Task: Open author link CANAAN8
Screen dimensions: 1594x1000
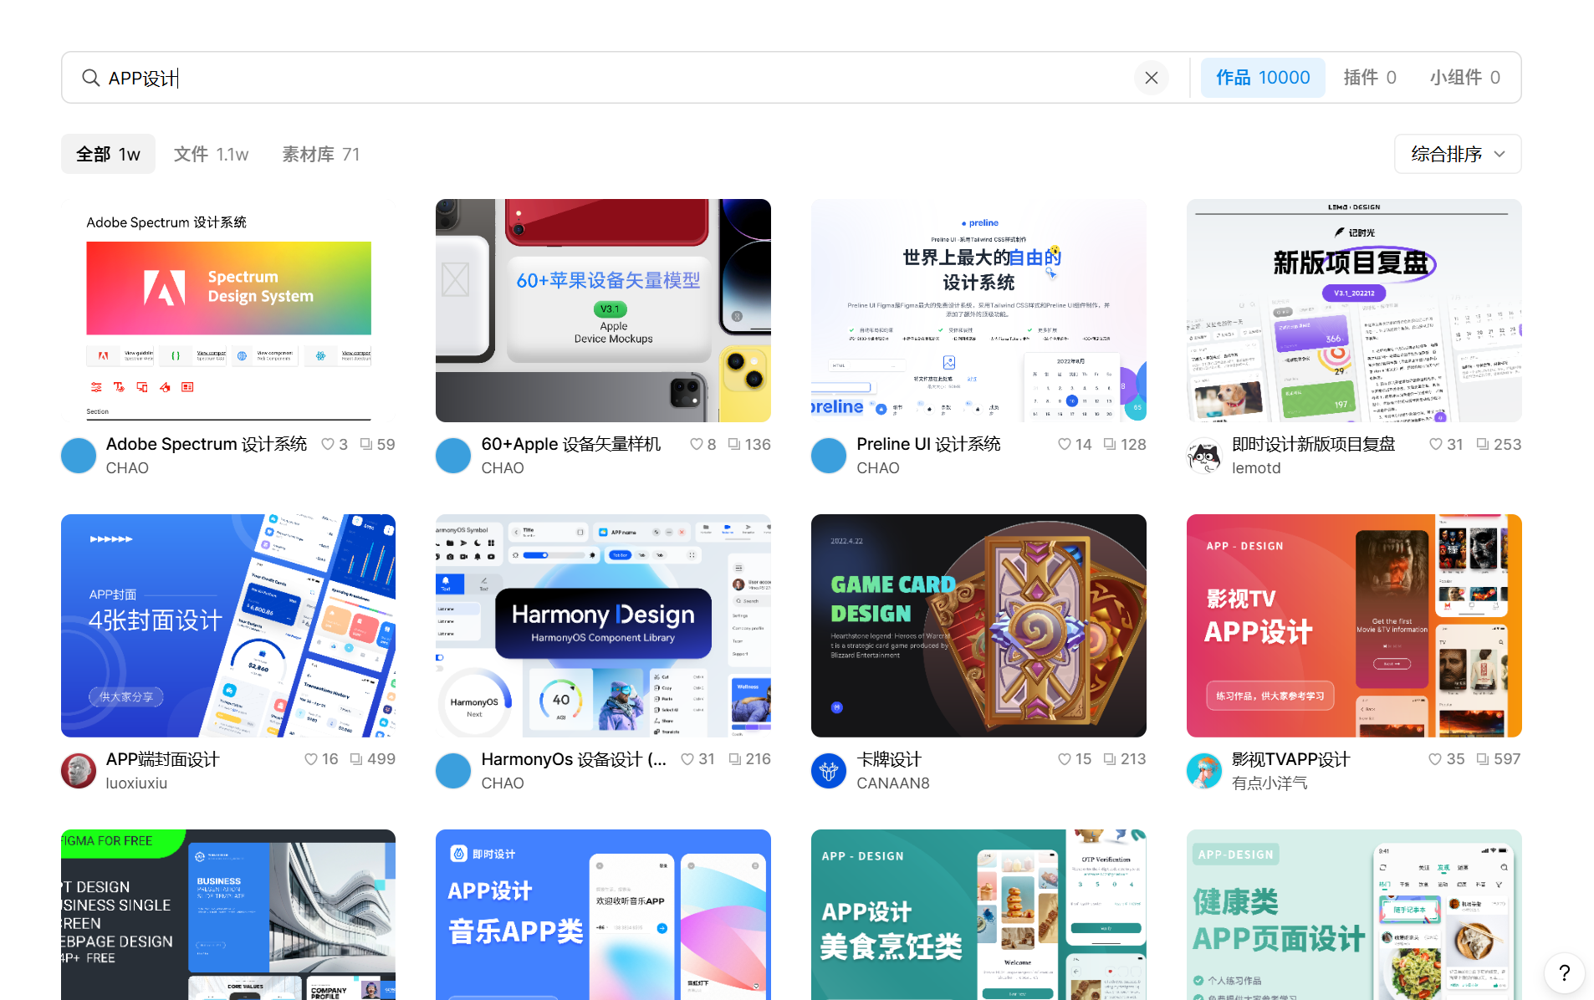Action: 892,783
